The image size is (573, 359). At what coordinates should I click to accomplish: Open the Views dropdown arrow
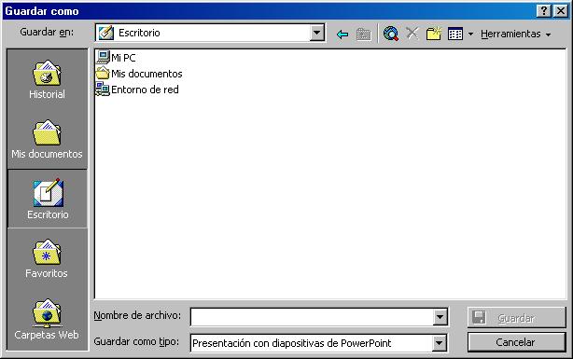click(x=470, y=34)
